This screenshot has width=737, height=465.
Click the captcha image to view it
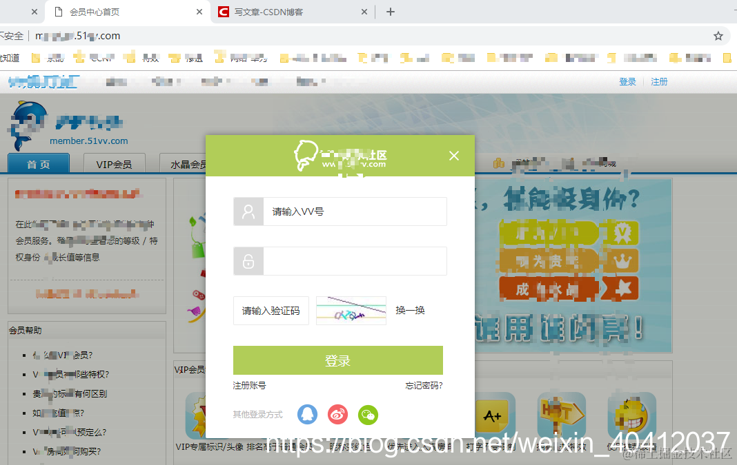tap(351, 311)
